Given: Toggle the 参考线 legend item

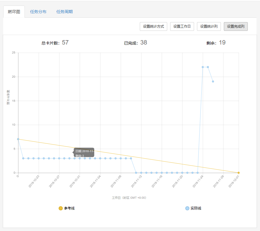Looking at the screenshot, I should [67, 208].
